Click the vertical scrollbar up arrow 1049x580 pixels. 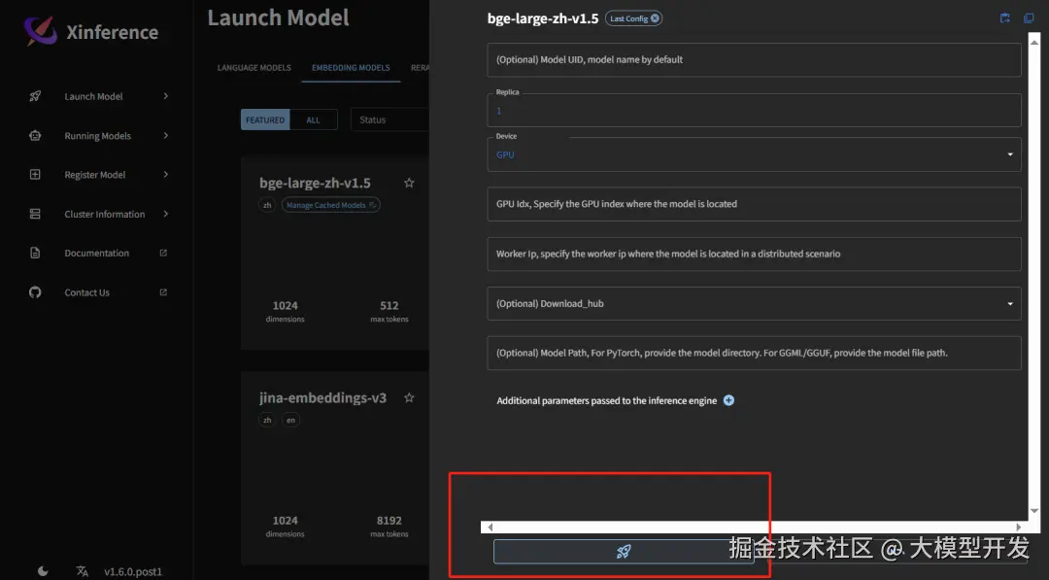(x=1034, y=42)
